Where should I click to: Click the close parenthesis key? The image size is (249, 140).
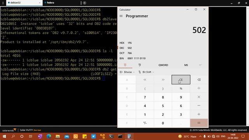pos(163,88)
